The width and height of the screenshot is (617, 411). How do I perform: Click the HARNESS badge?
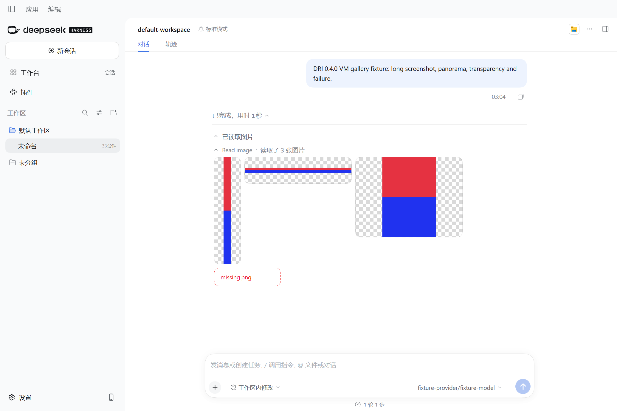(x=81, y=30)
